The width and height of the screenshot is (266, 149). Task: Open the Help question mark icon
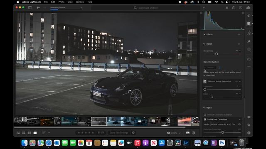click(241, 7)
